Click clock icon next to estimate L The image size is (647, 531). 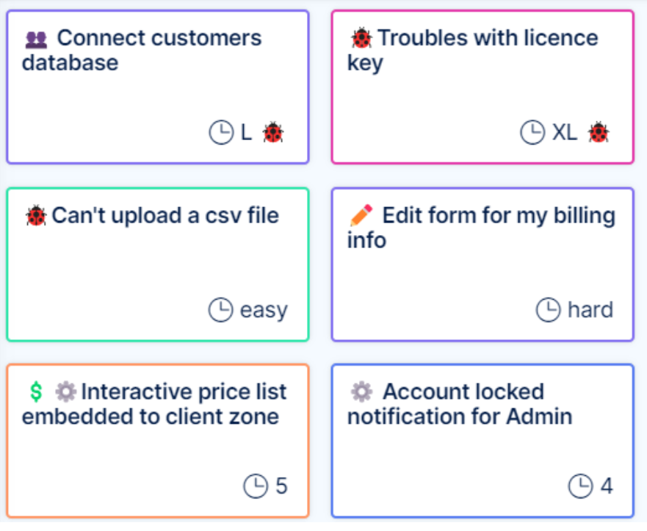pyautogui.click(x=221, y=133)
